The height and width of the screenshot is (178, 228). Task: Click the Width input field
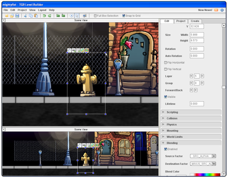(197, 35)
